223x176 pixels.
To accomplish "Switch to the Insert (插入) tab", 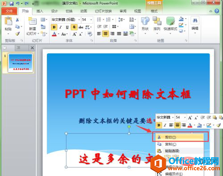I will point(40,11).
